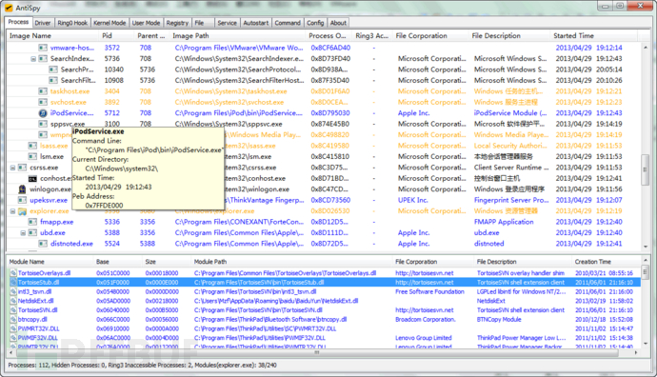Click the TortoiseSVN.dll module icon

(13, 310)
